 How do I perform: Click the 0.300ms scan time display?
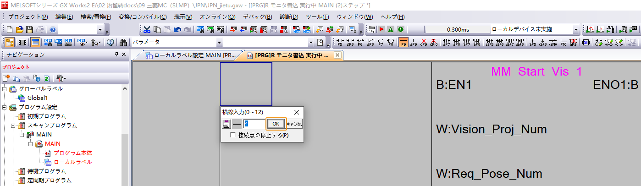458,30
